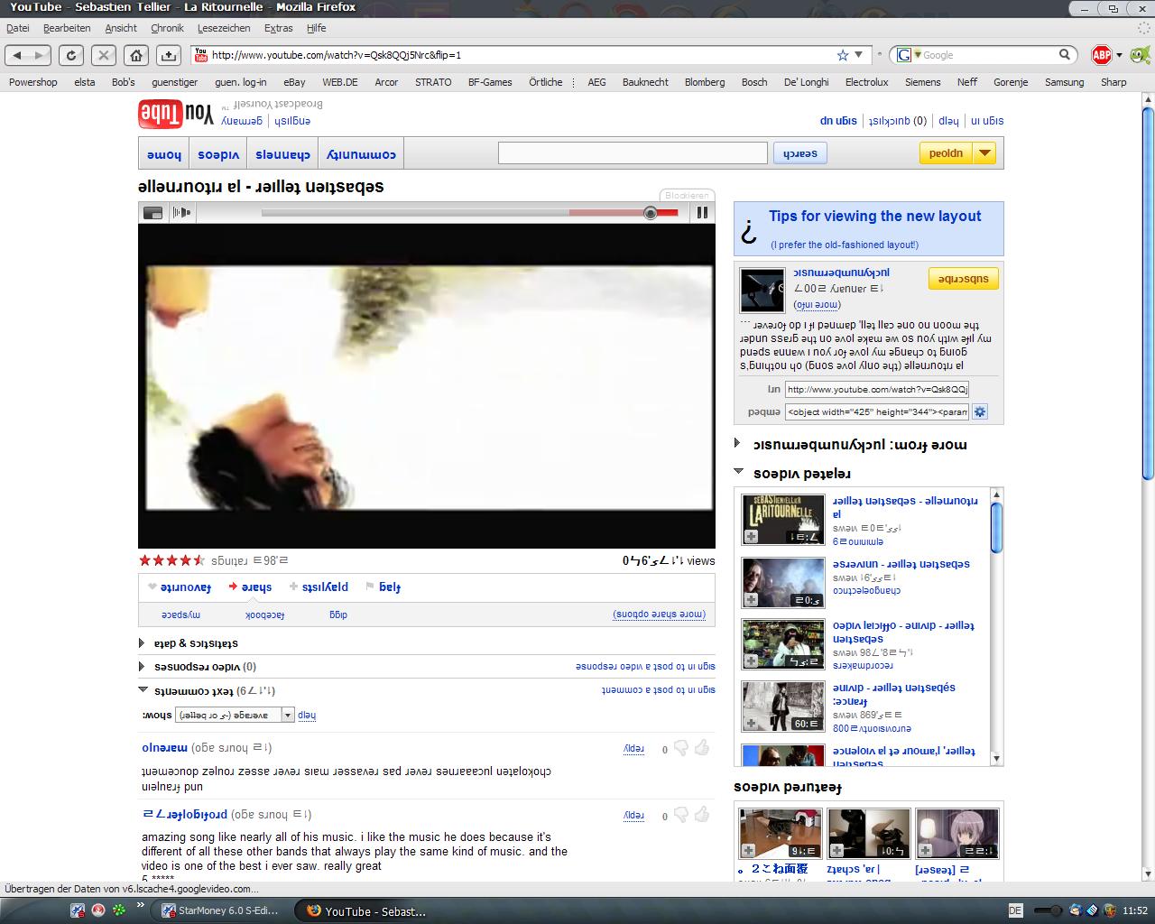This screenshot has height=924, width=1155.
Task: Click the DE language indicator in system tray
Action: click(x=1015, y=910)
